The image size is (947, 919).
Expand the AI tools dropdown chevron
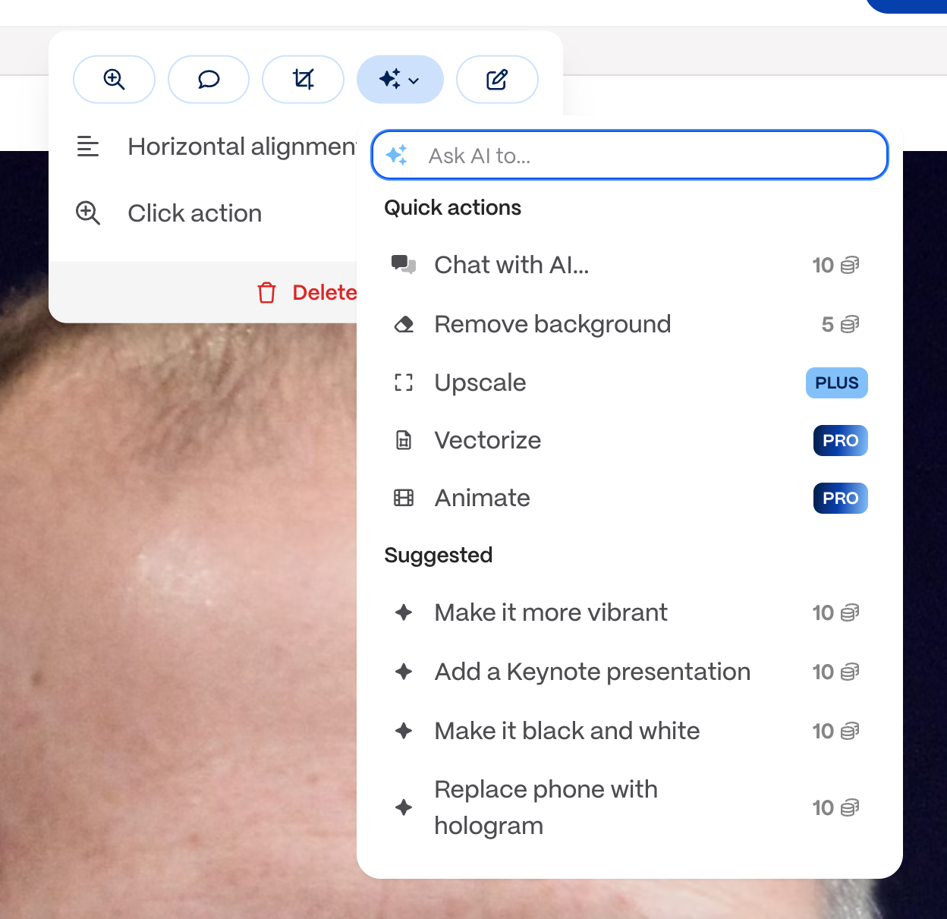[413, 80]
